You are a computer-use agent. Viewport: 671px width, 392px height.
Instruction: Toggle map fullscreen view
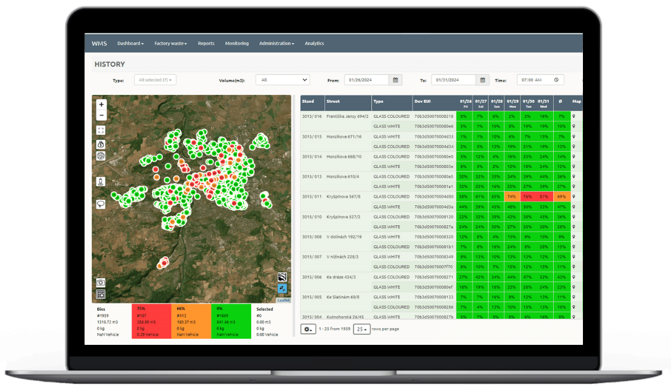[101, 130]
